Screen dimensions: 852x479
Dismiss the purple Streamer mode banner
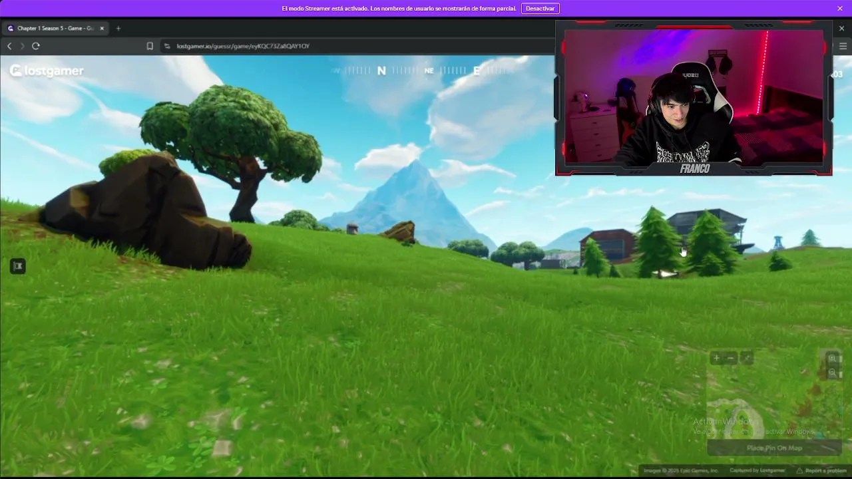[x=840, y=9]
